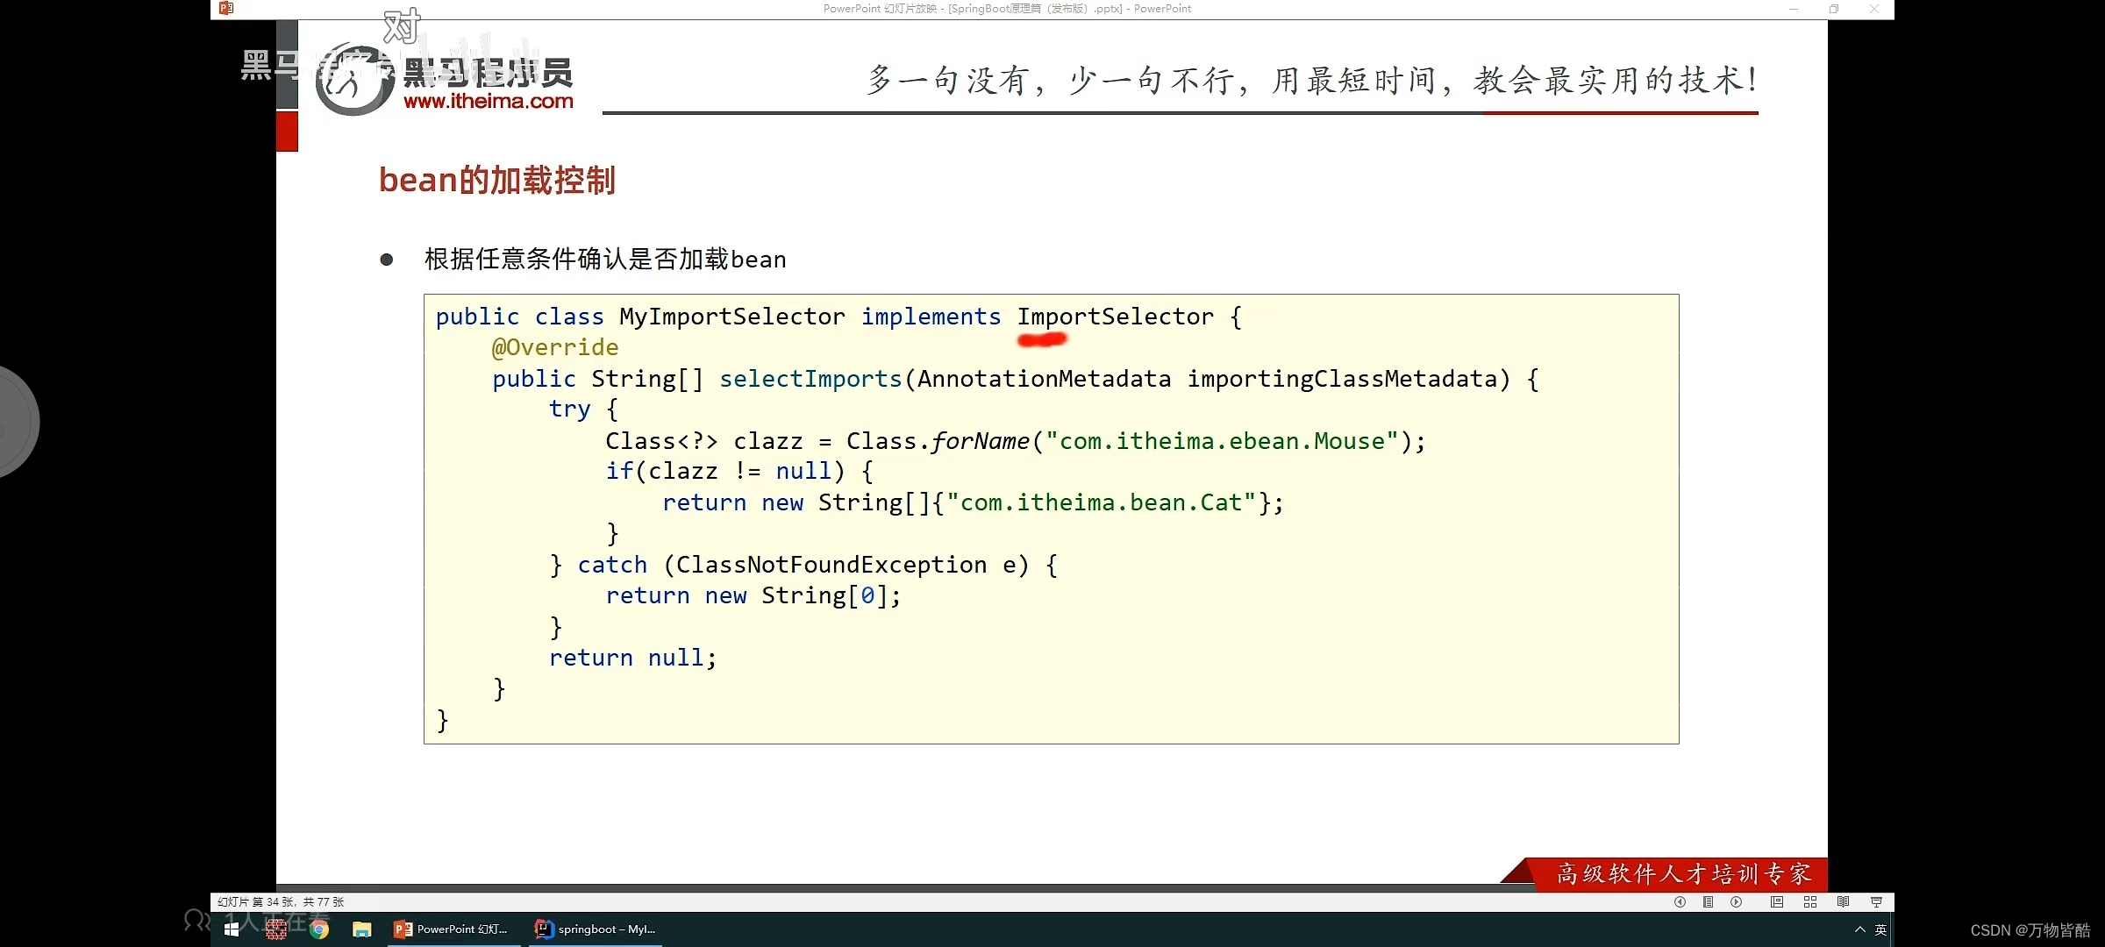Click the PowerPoint window title text

pyautogui.click(x=1007, y=9)
